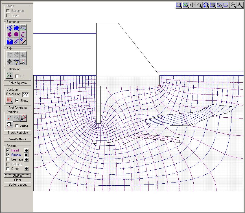Viewport: 245px width, 213px height.
Task: Select the river network element tool
Action: (x=10, y=28)
